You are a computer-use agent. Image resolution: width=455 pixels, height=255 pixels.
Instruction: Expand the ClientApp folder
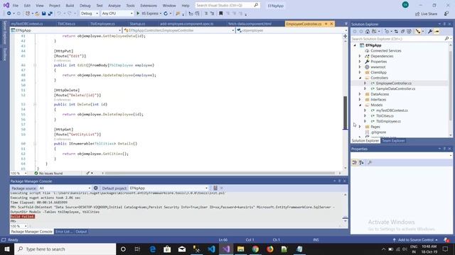coord(360,72)
